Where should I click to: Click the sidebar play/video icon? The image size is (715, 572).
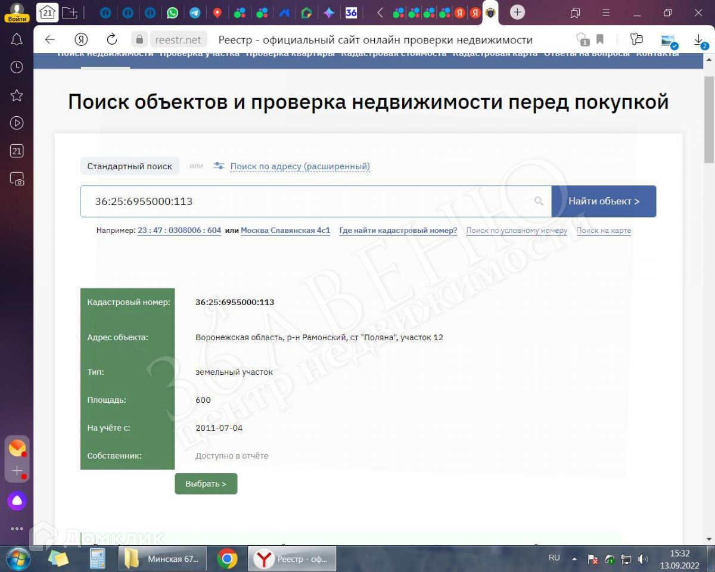[x=17, y=123]
